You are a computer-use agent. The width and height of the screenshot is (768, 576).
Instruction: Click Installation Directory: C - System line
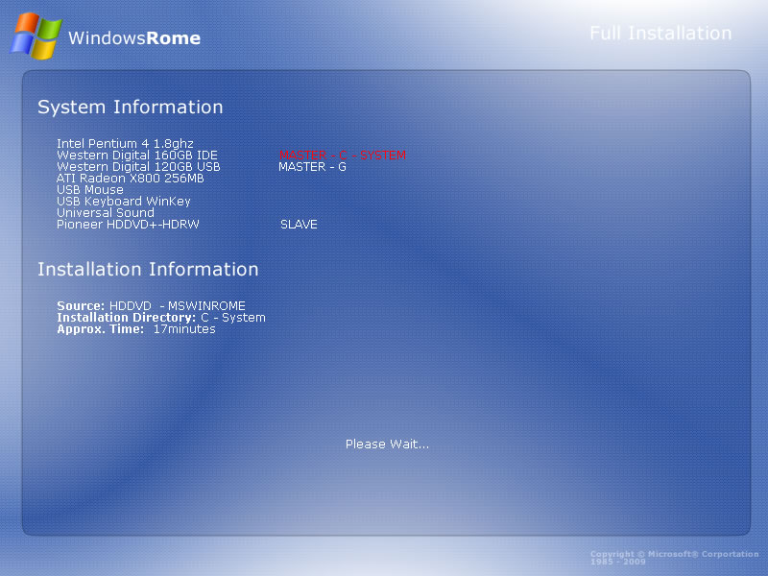point(161,318)
